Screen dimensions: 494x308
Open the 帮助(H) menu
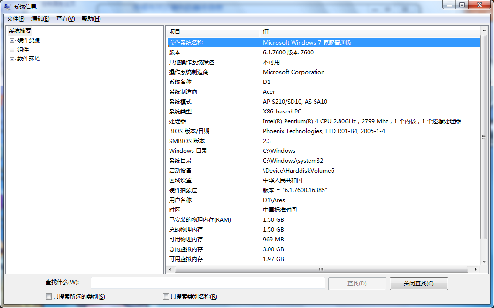click(91, 19)
